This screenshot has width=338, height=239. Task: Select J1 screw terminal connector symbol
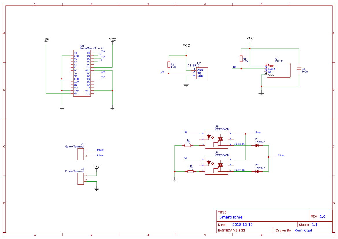[81, 154]
